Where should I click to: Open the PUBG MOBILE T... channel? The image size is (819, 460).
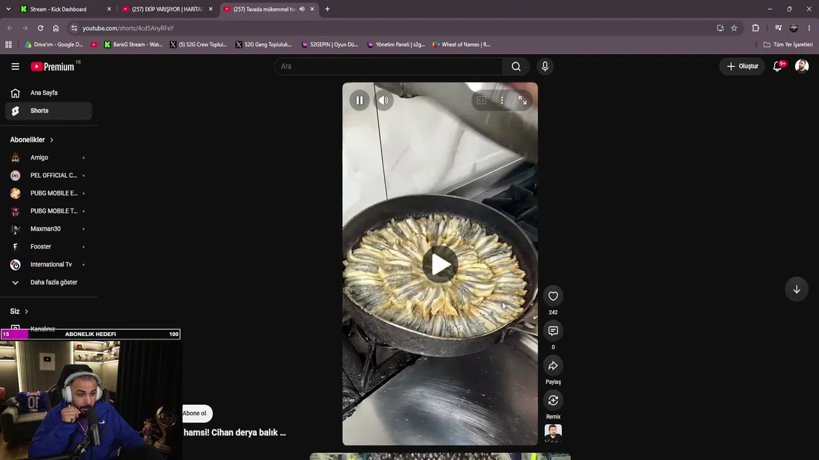coord(49,211)
